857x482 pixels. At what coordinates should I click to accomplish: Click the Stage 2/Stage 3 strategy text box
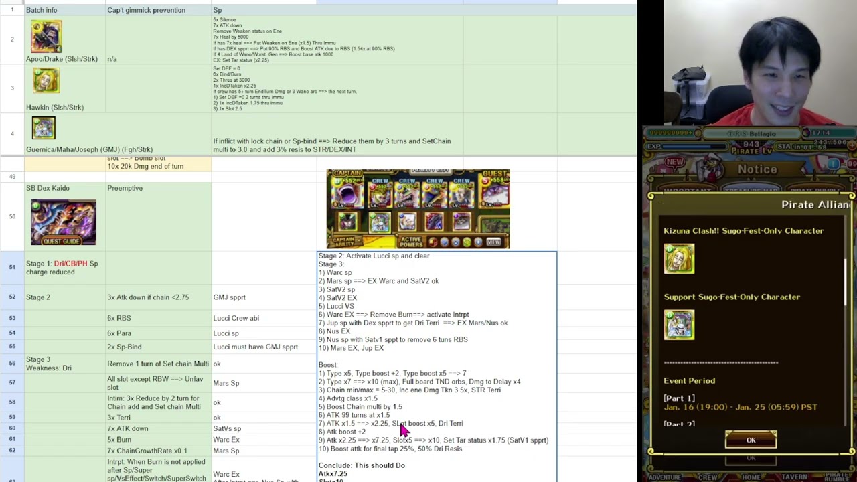coord(437,367)
